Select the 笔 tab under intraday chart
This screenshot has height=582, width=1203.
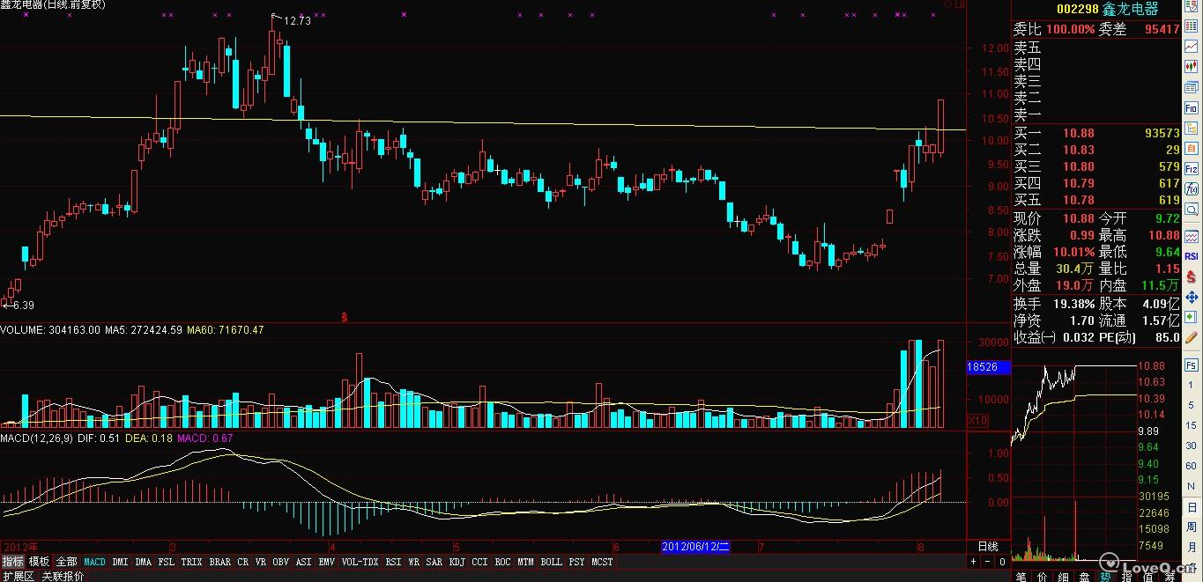1021,576
